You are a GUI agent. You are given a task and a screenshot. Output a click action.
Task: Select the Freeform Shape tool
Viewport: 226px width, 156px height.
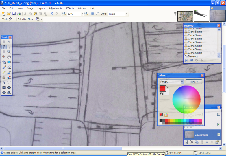click(x=9, y=93)
